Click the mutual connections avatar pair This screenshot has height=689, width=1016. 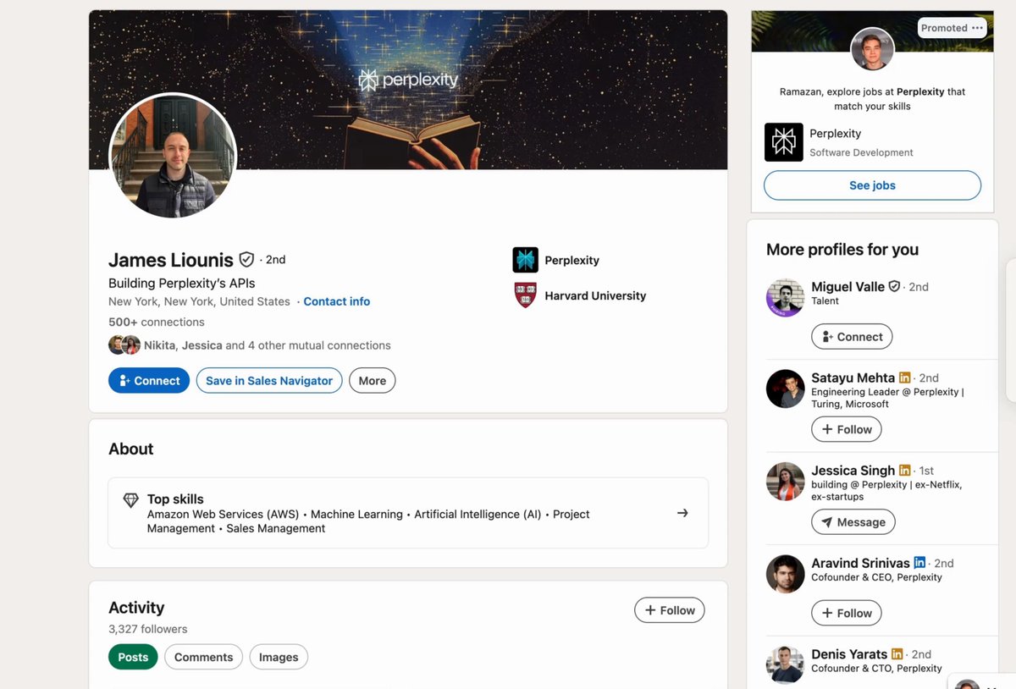[124, 345]
